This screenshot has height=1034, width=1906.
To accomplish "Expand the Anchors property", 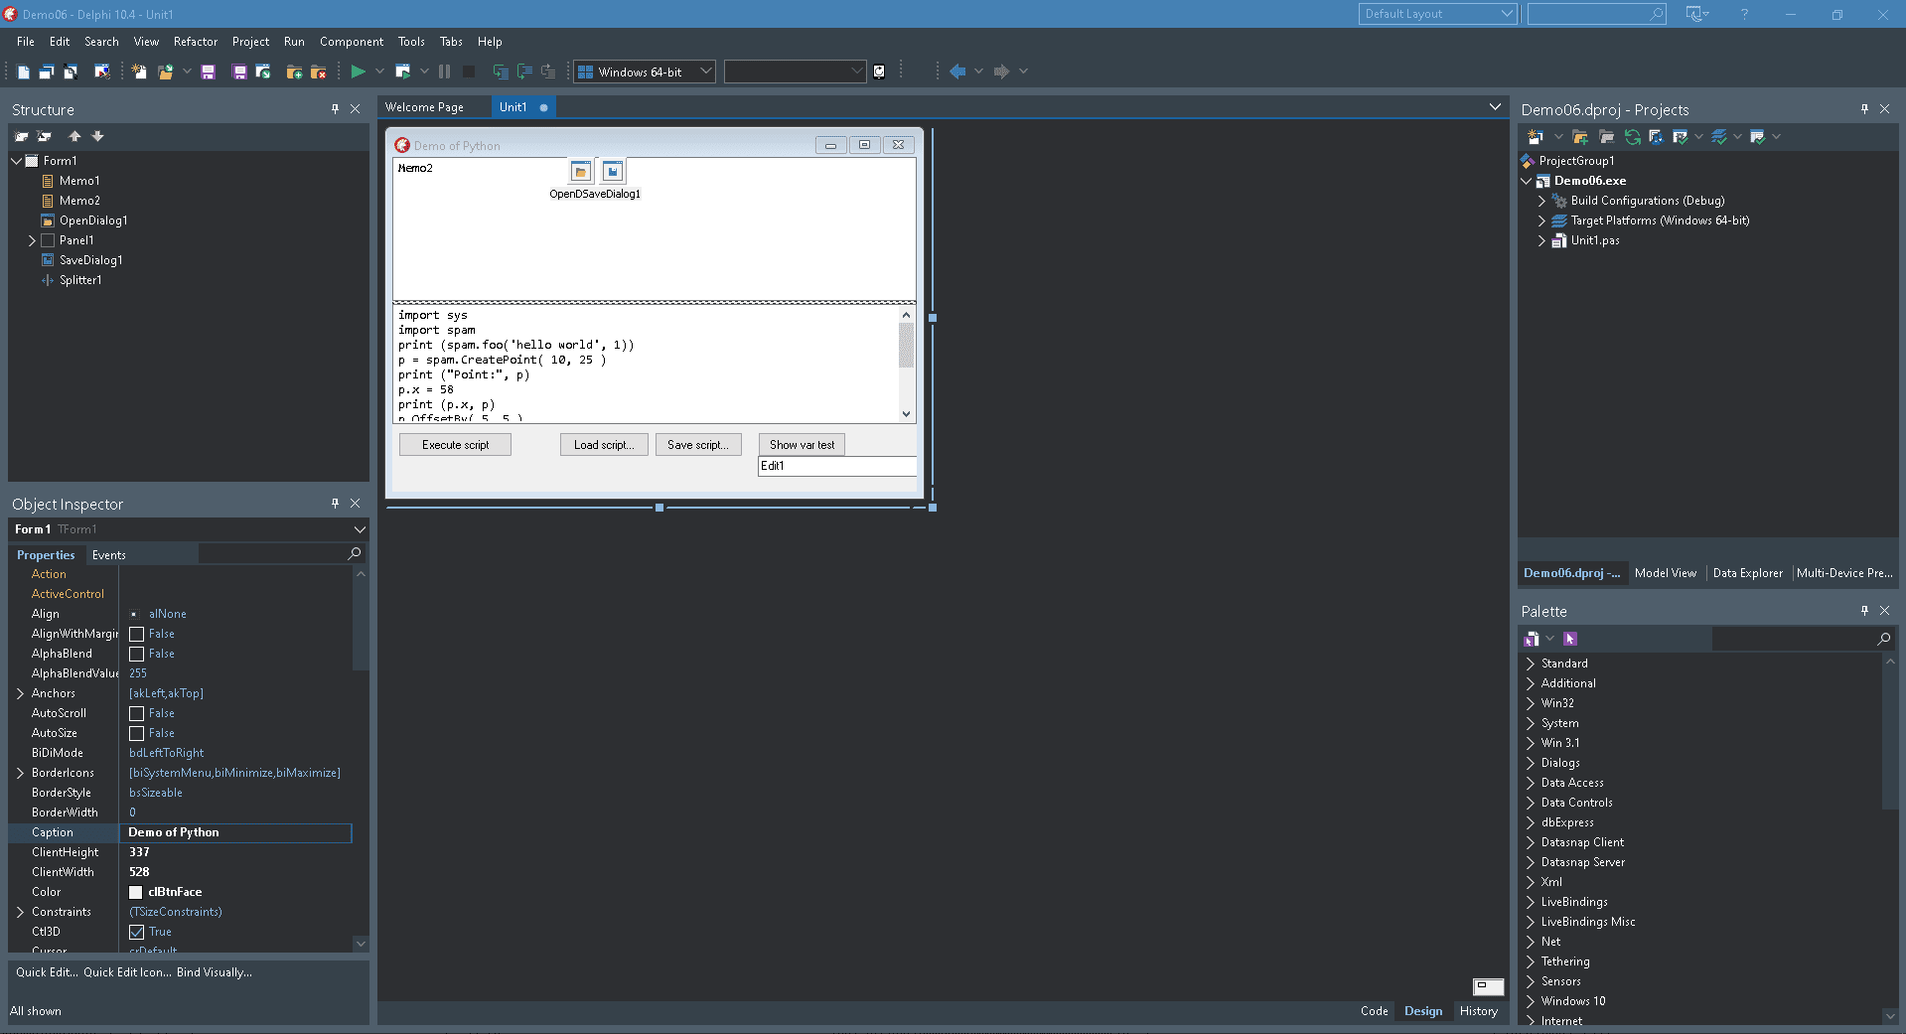I will tap(20, 693).
